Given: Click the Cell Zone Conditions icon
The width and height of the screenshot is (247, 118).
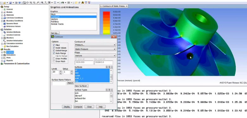Looking at the screenshot, I should pos(4,18).
